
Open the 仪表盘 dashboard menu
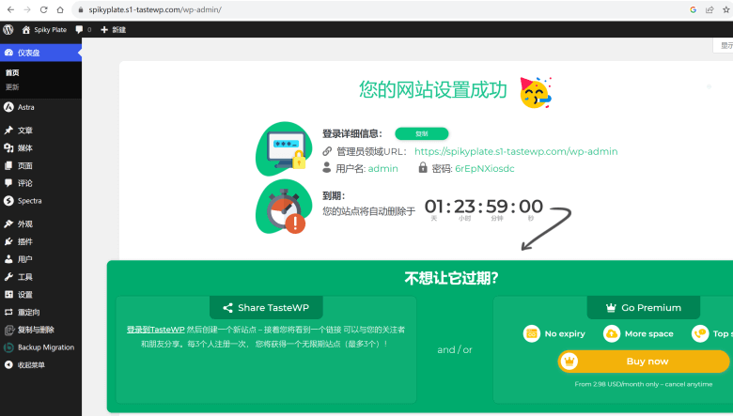[x=40, y=53]
